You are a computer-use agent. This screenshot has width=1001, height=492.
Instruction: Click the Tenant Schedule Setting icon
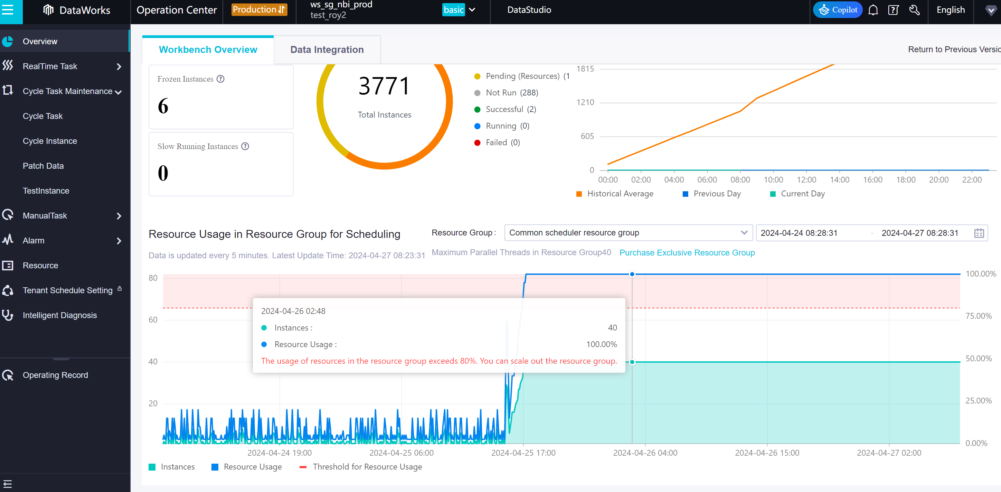pyautogui.click(x=7, y=290)
